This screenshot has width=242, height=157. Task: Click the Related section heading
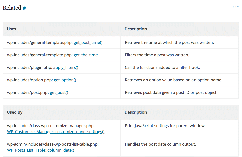tap(12, 8)
